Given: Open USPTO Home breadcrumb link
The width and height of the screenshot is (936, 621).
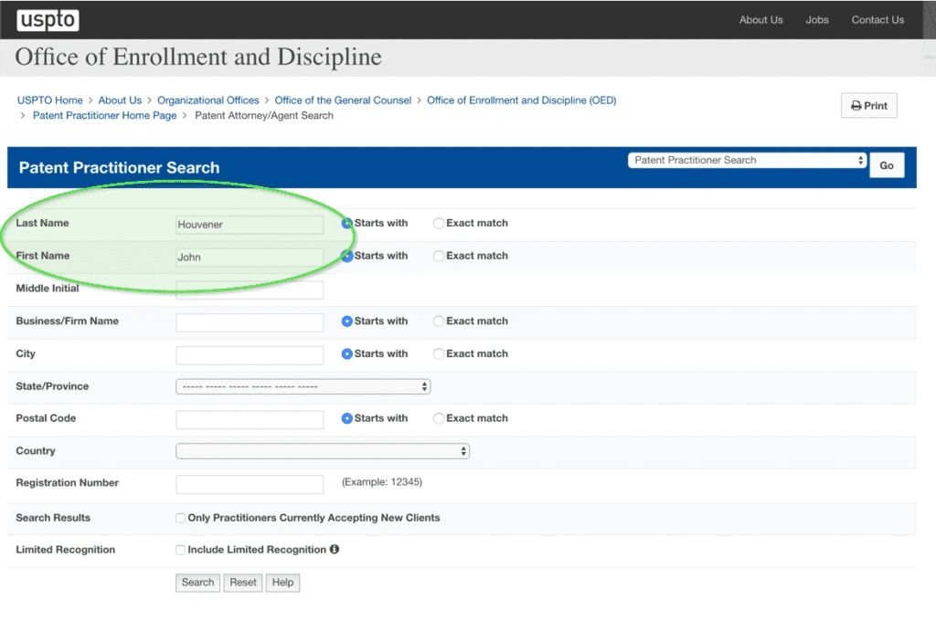Looking at the screenshot, I should click(50, 100).
